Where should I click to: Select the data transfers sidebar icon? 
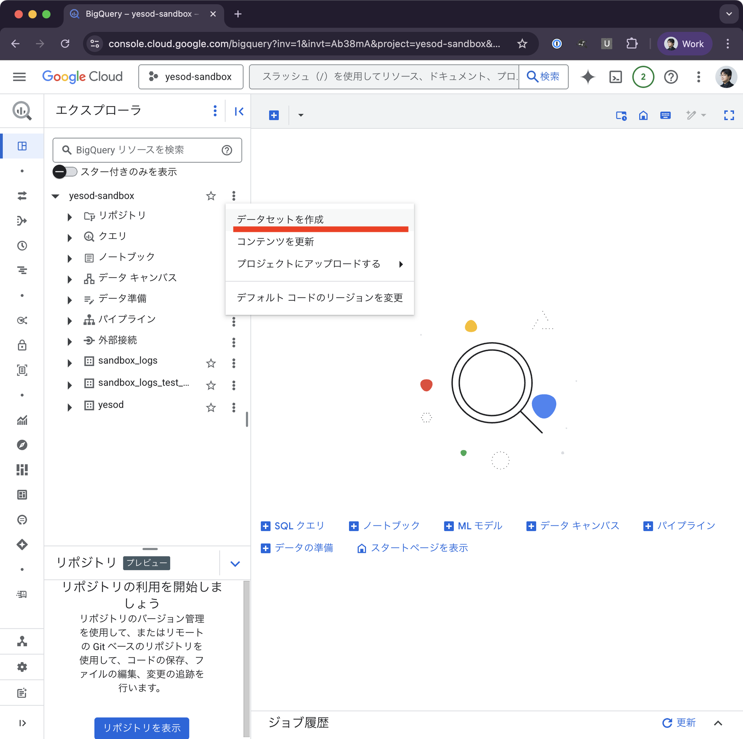(x=22, y=196)
